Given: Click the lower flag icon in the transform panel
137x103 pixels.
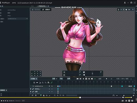Looking at the screenshot, I should tap(80, 75).
